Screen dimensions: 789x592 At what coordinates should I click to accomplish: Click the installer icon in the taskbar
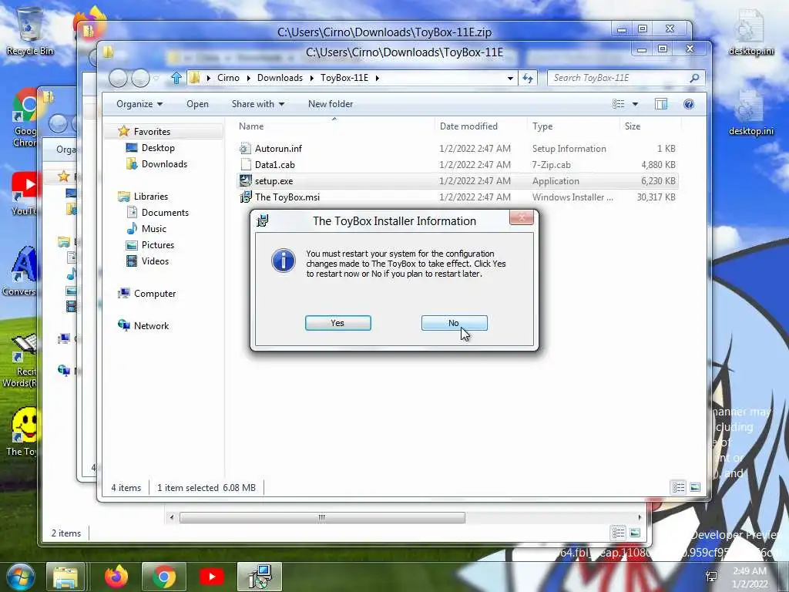coord(260,577)
